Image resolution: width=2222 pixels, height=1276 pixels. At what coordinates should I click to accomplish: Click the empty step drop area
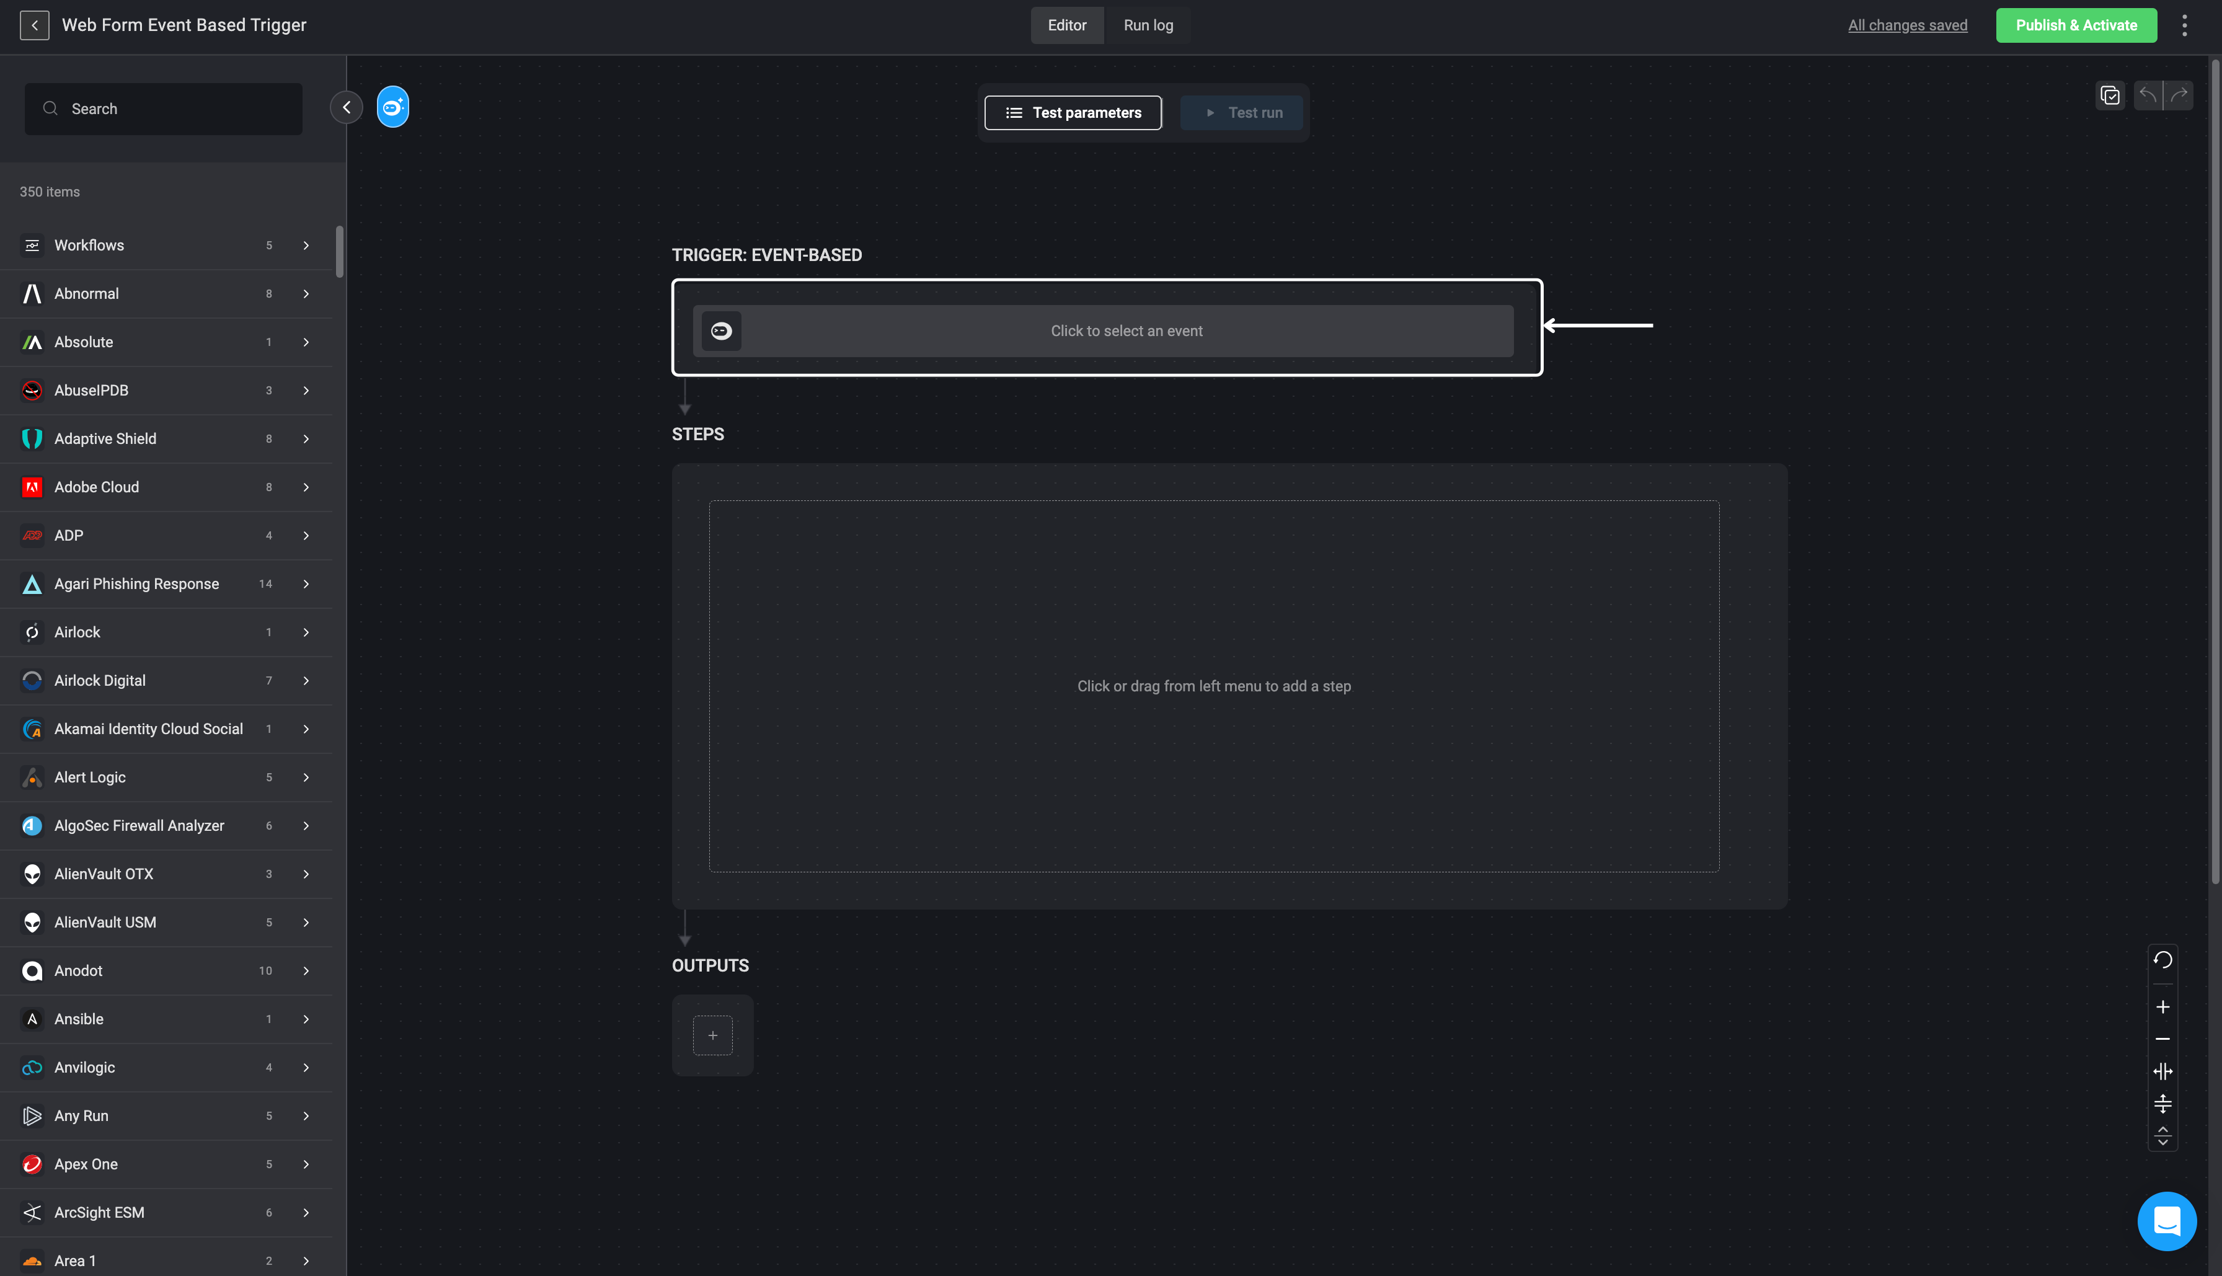(x=1213, y=686)
